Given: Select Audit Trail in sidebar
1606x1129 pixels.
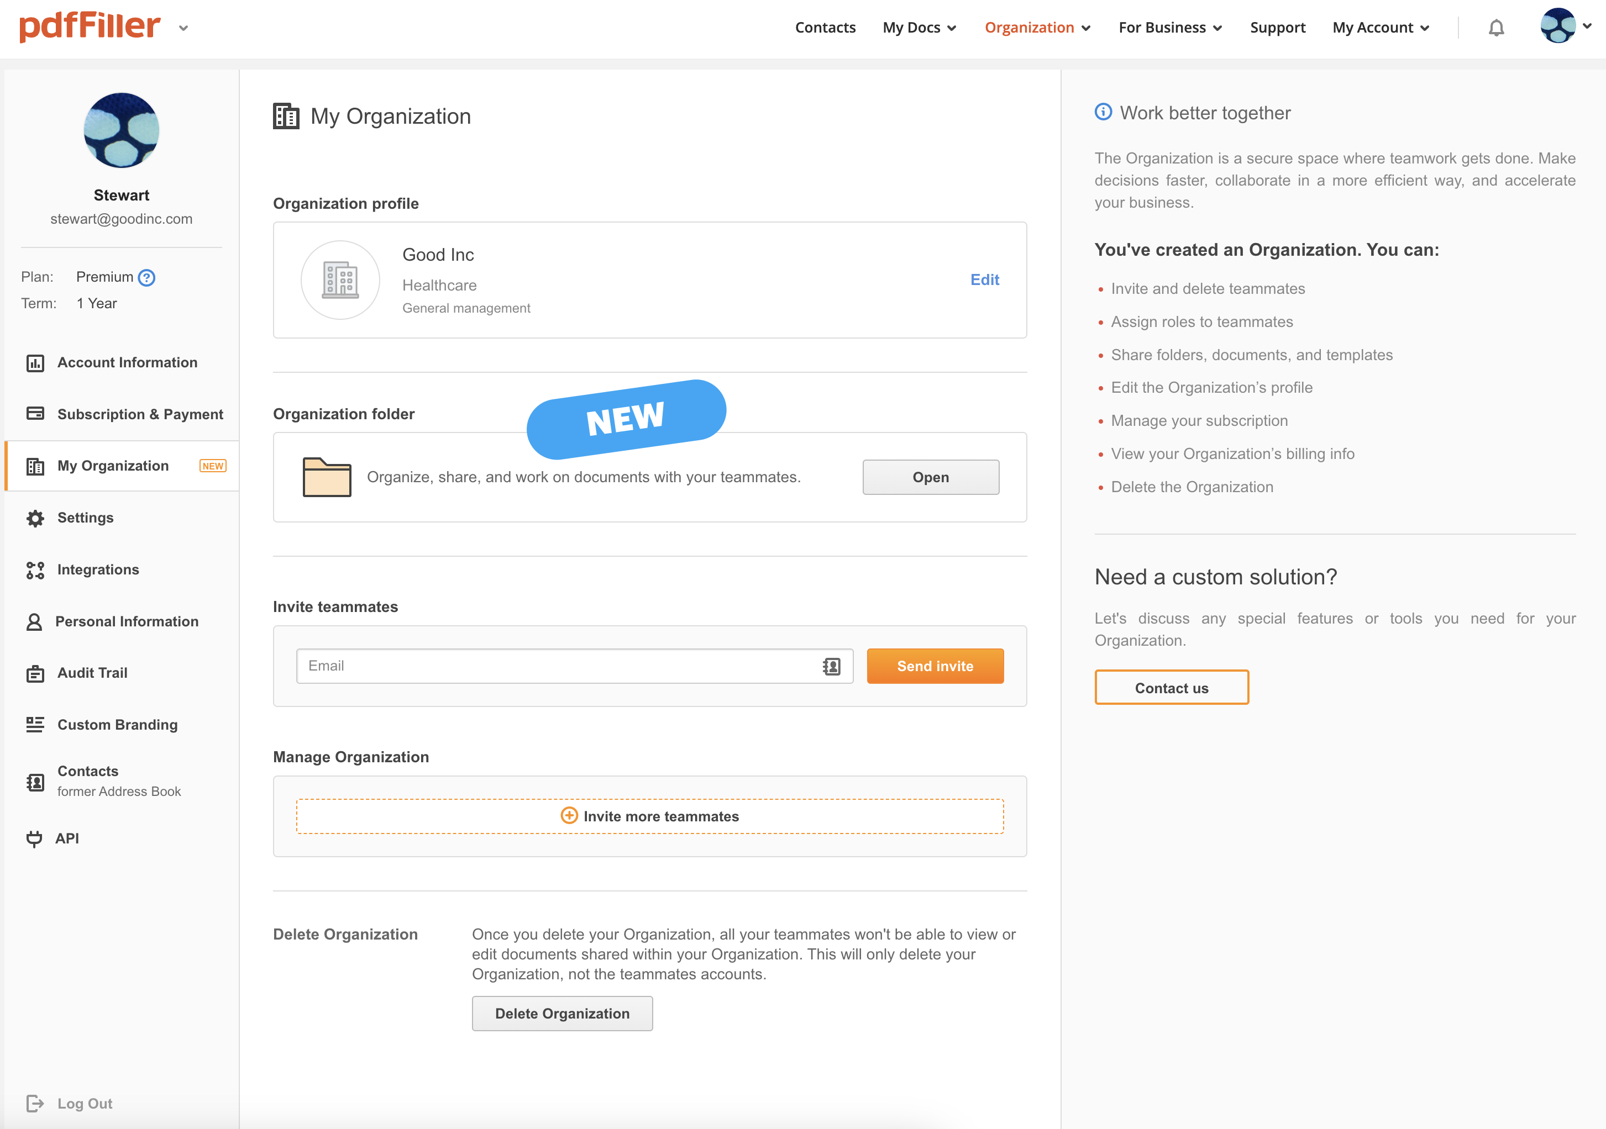Looking at the screenshot, I should pos(92,673).
